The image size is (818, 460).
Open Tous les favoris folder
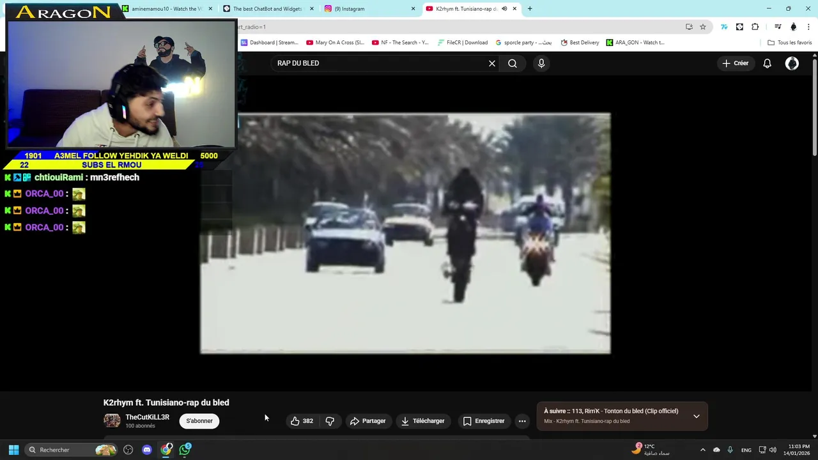[789, 43]
